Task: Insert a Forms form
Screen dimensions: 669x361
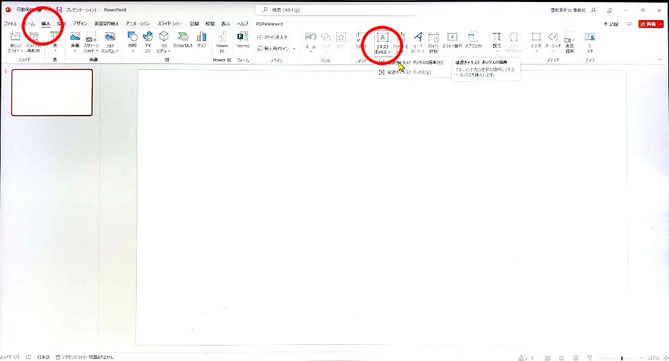Action: pyautogui.click(x=243, y=40)
